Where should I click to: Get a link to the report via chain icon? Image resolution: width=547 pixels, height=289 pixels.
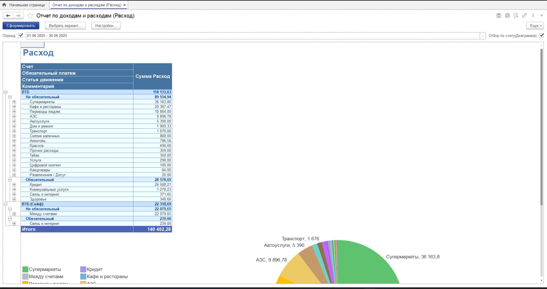(525, 15)
